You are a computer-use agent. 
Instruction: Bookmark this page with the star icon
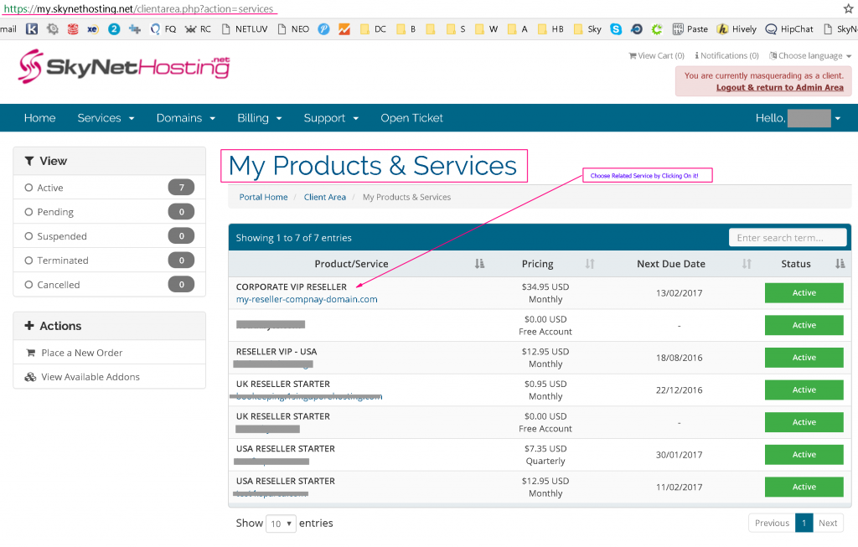[x=848, y=8]
